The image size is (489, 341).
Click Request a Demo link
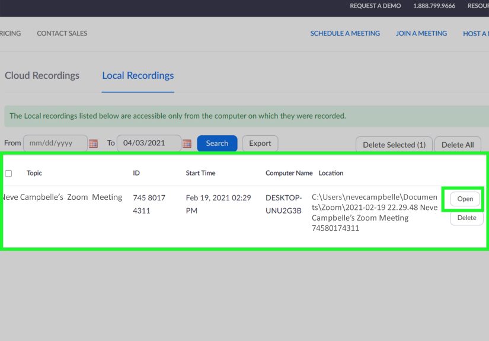pyautogui.click(x=375, y=6)
